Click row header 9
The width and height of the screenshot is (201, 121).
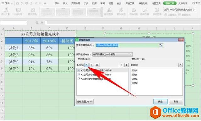(2, 89)
